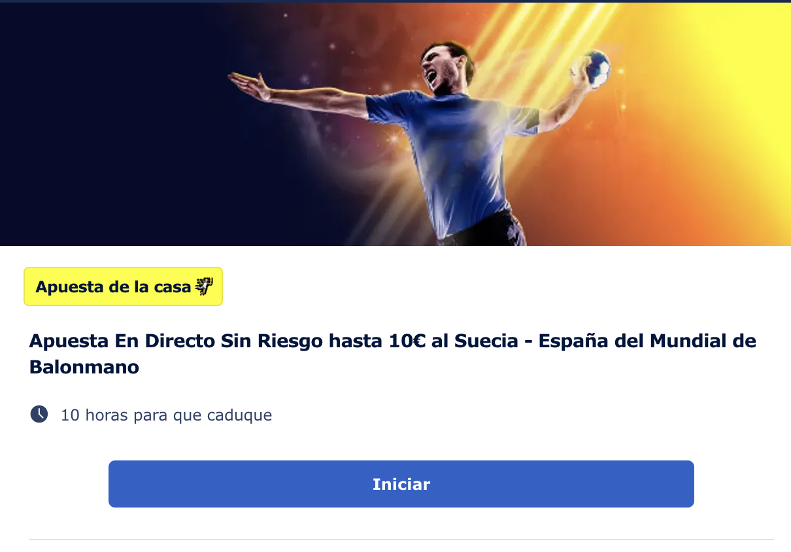Click the lion mascot icon in the badge
This screenshot has height=552, width=791.
[204, 286]
